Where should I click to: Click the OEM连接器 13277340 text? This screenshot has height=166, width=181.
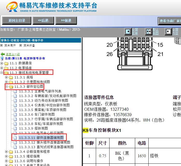pos(106,109)
